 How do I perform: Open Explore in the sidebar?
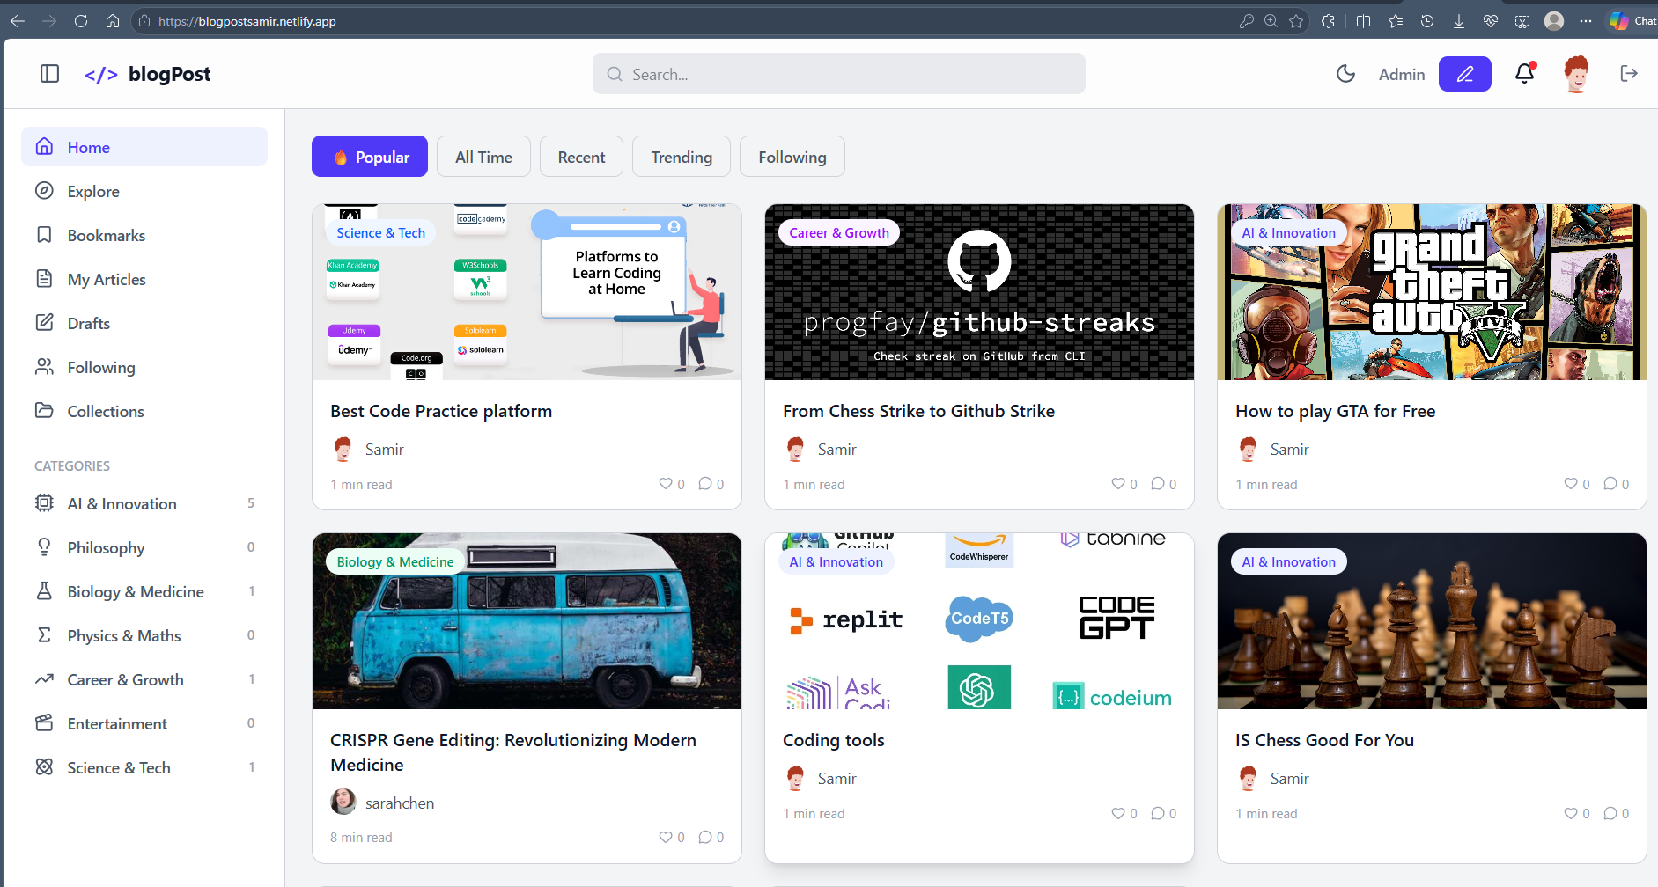[x=144, y=191]
